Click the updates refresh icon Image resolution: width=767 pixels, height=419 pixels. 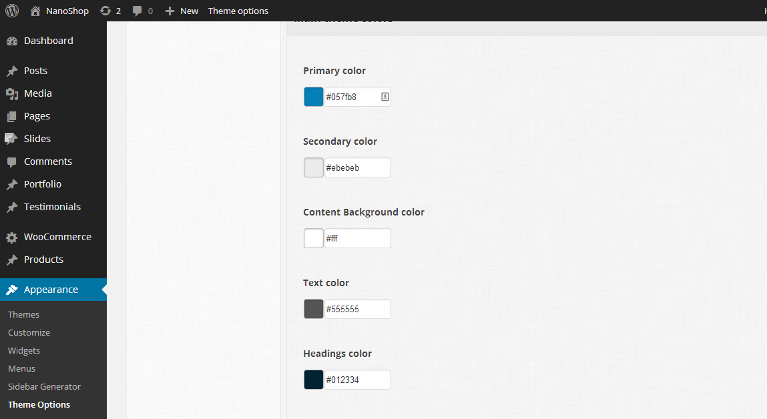tap(105, 11)
